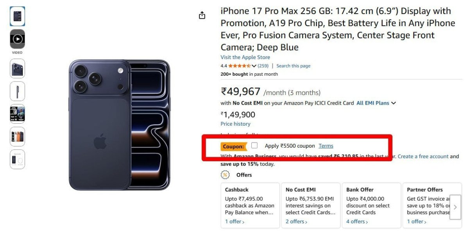The image size is (469, 235).
Task: Open Visit the Apple Store link
Action: (245, 57)
